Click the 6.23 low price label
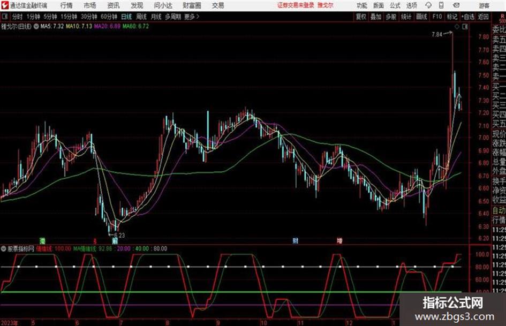The image size is (506, 326). (x=119, y=236)
